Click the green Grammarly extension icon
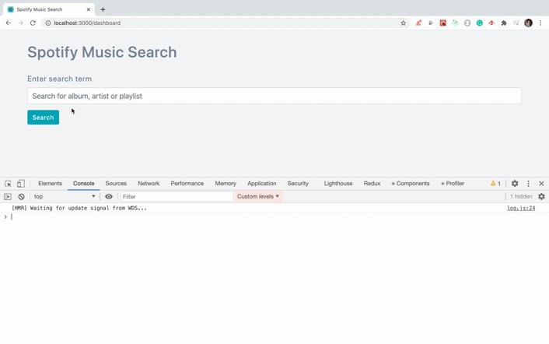The width and height of the screenshot is (549, 344). click(479, 23)
